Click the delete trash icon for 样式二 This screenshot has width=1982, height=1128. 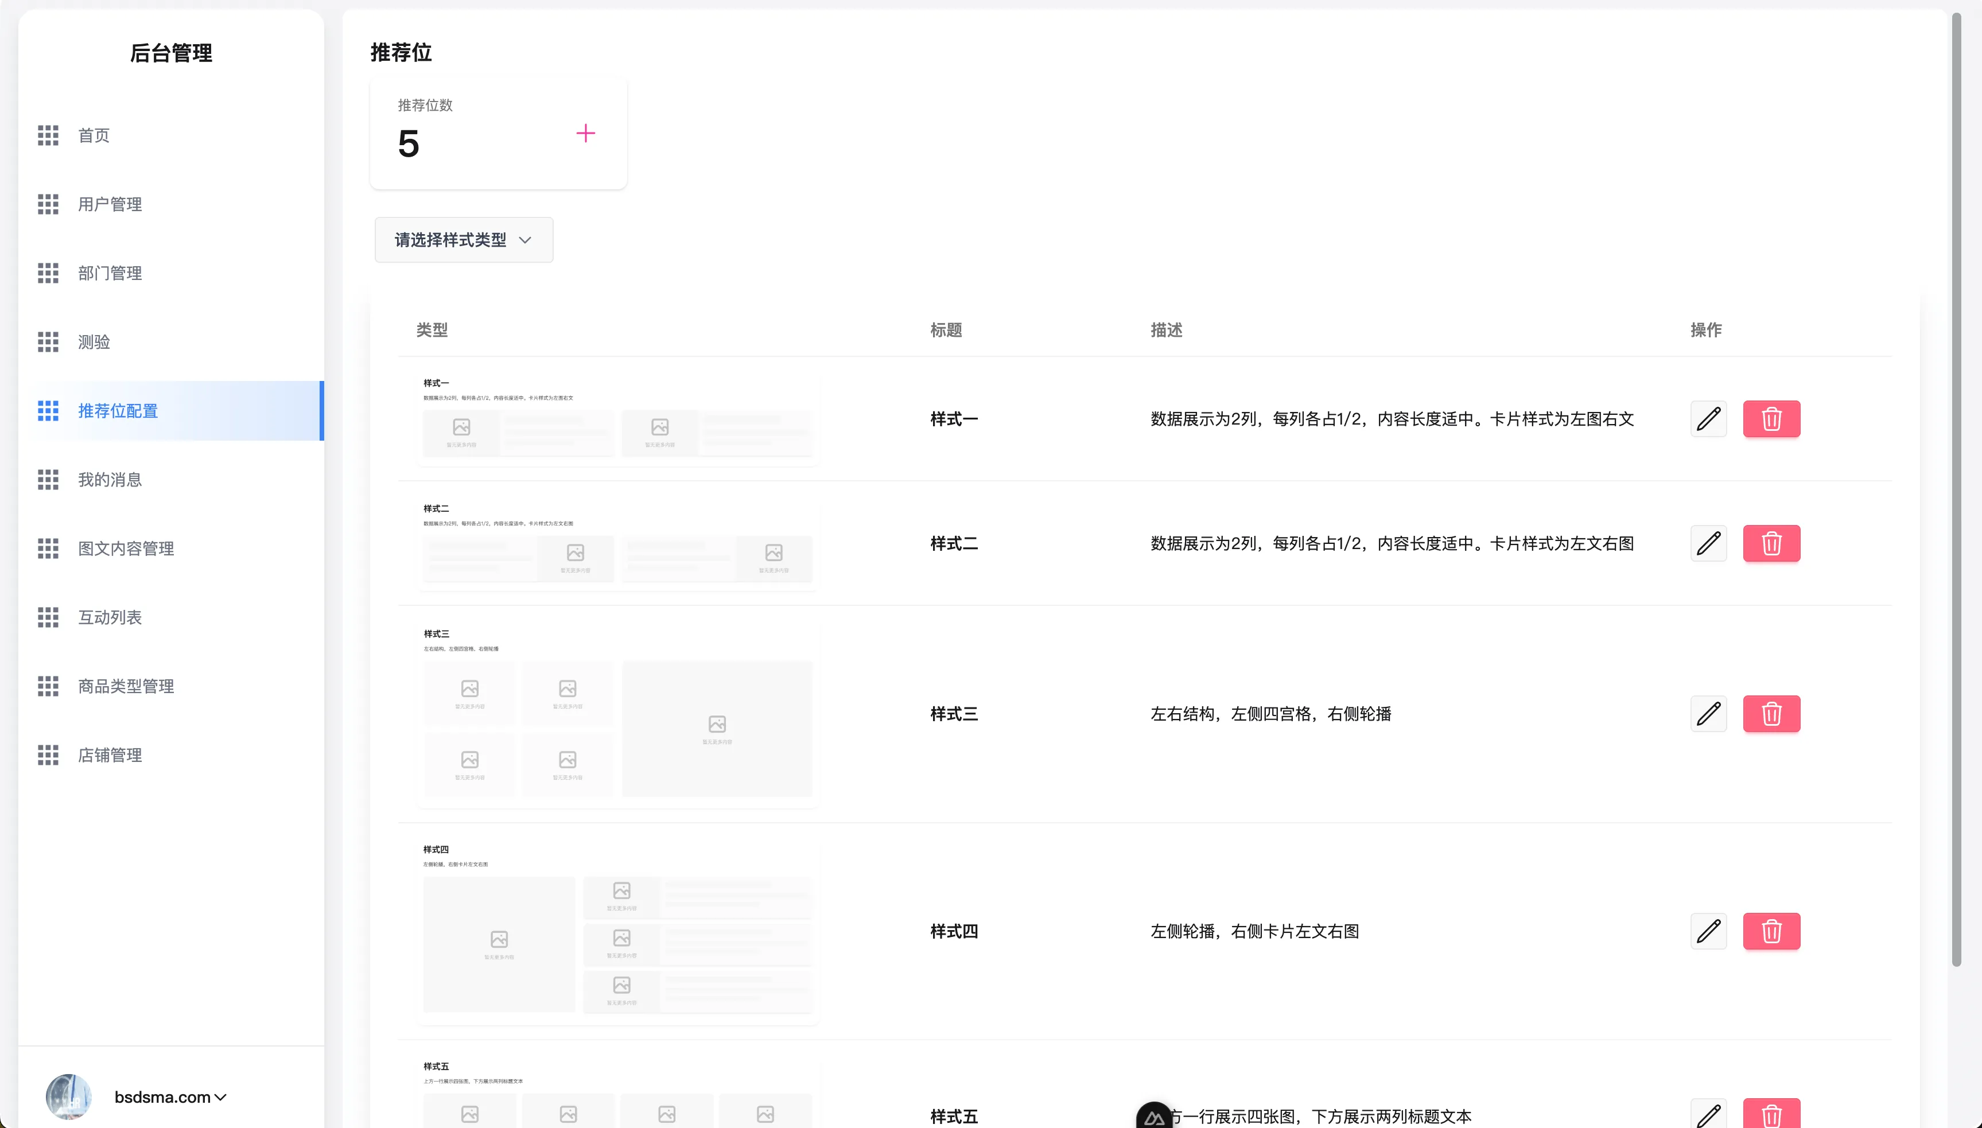coord(1772,543)
